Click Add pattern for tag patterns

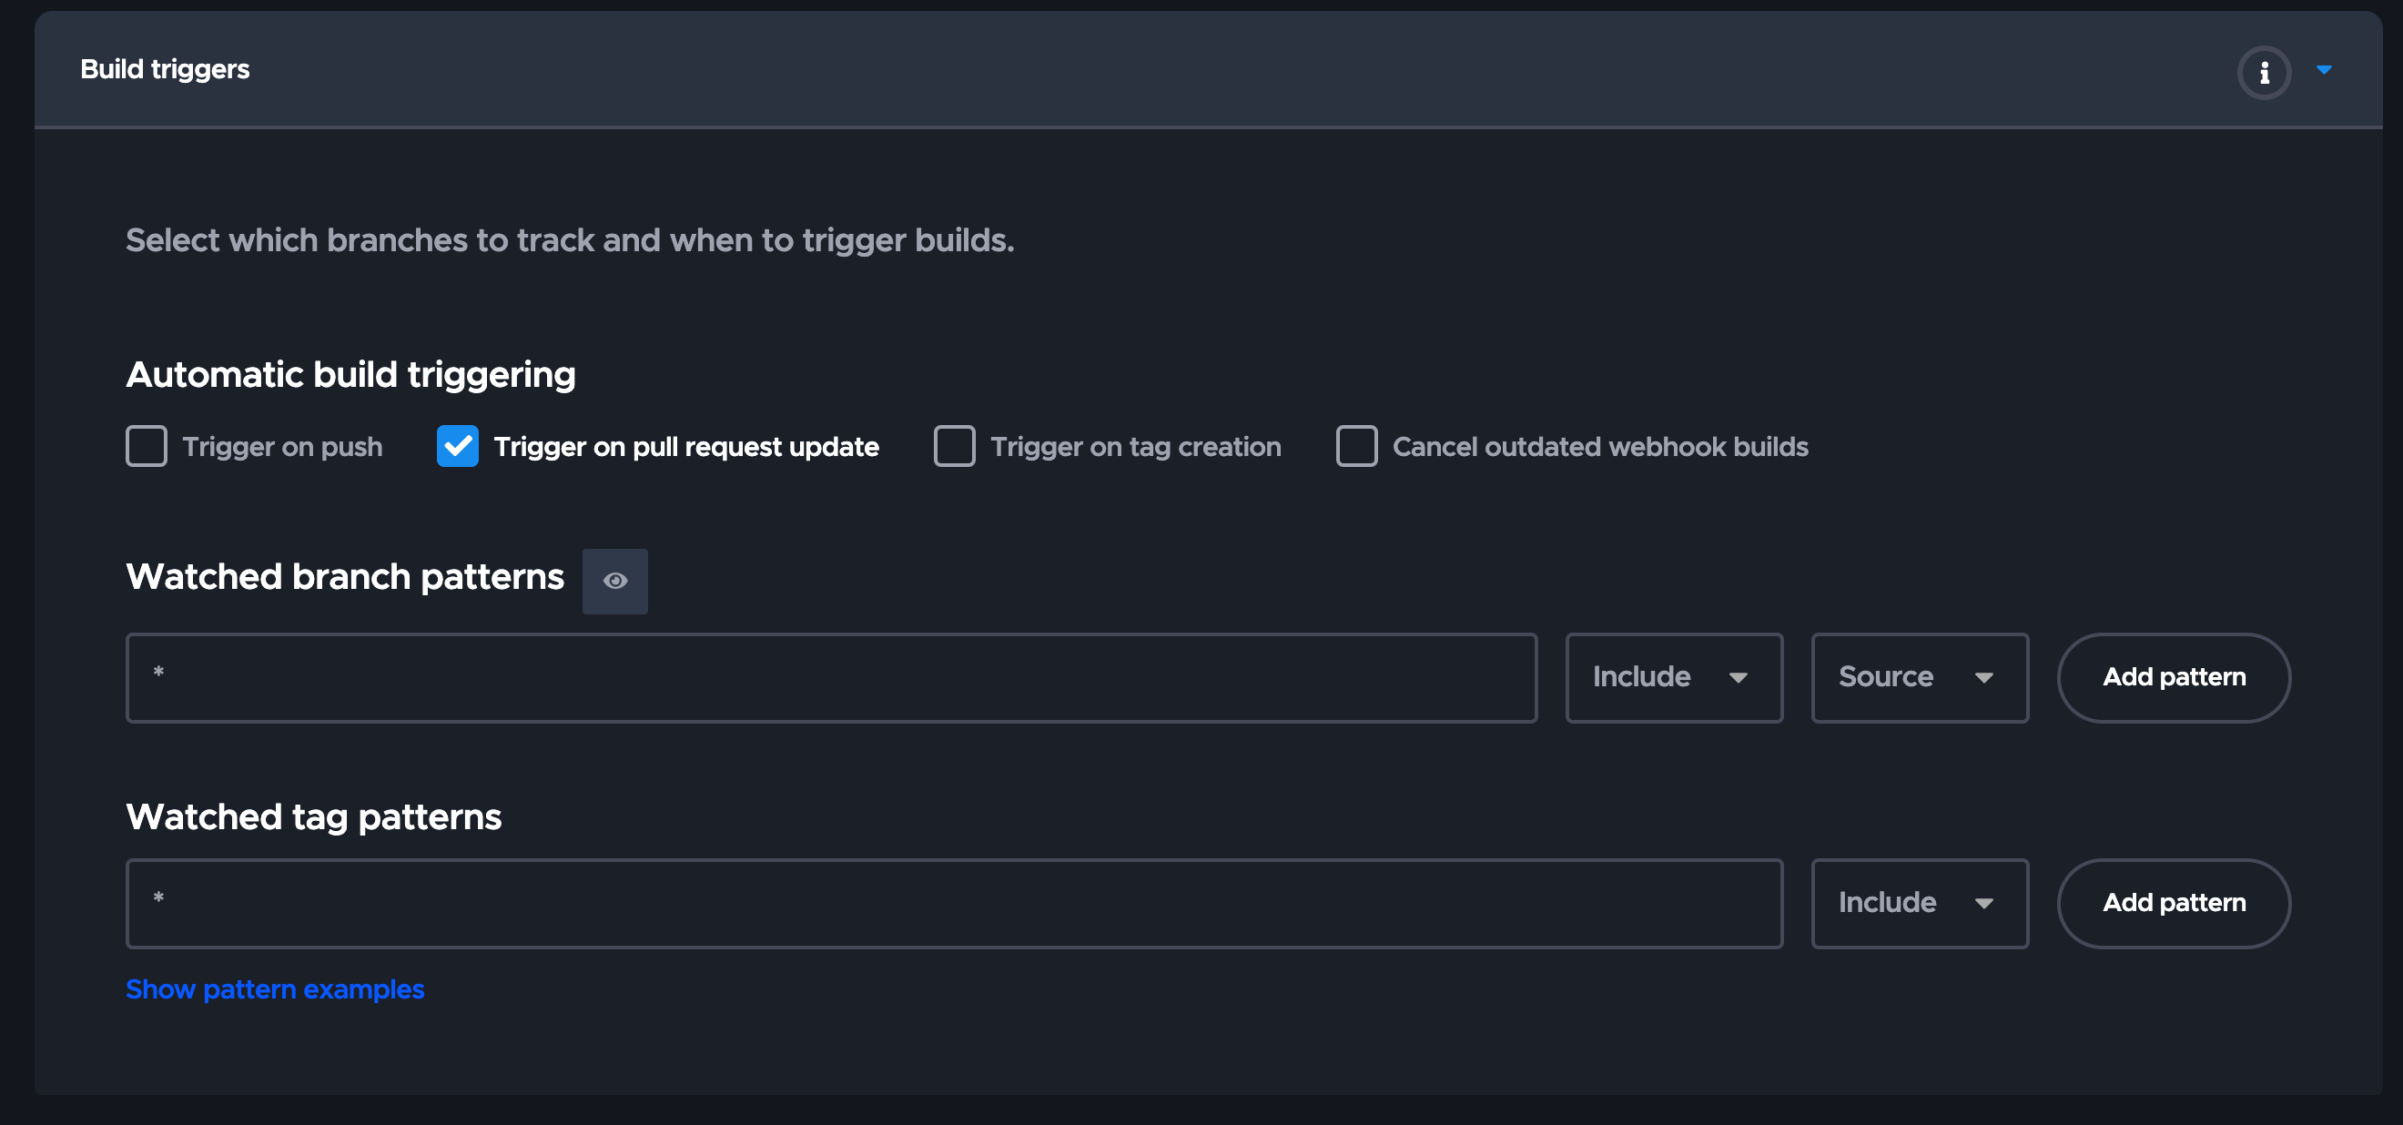[x=2173, y=903]
